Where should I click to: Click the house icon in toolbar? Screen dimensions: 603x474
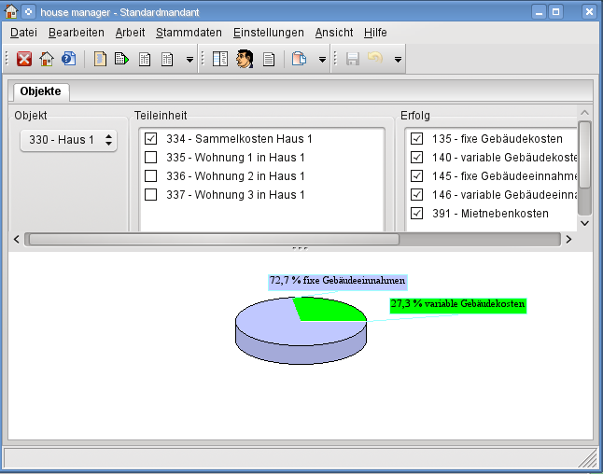(x=47, y=59)
